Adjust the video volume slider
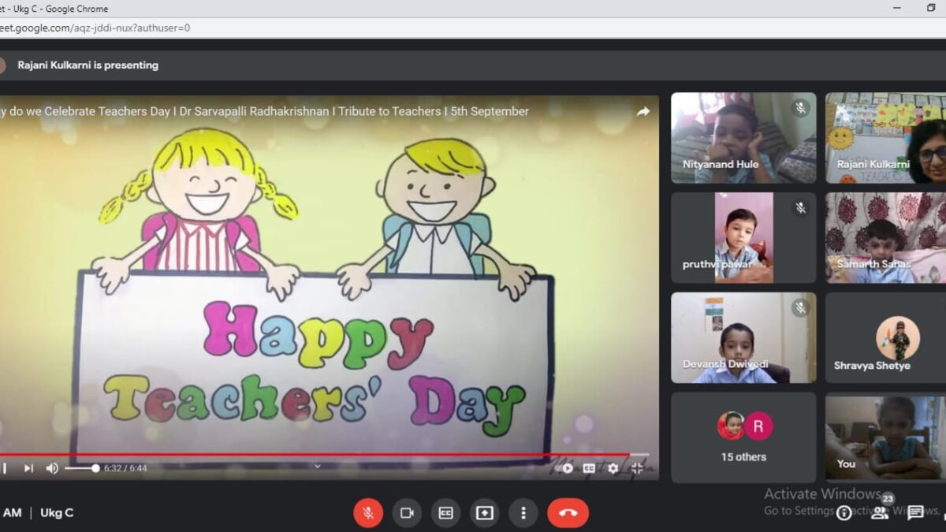 click(81, 468)
